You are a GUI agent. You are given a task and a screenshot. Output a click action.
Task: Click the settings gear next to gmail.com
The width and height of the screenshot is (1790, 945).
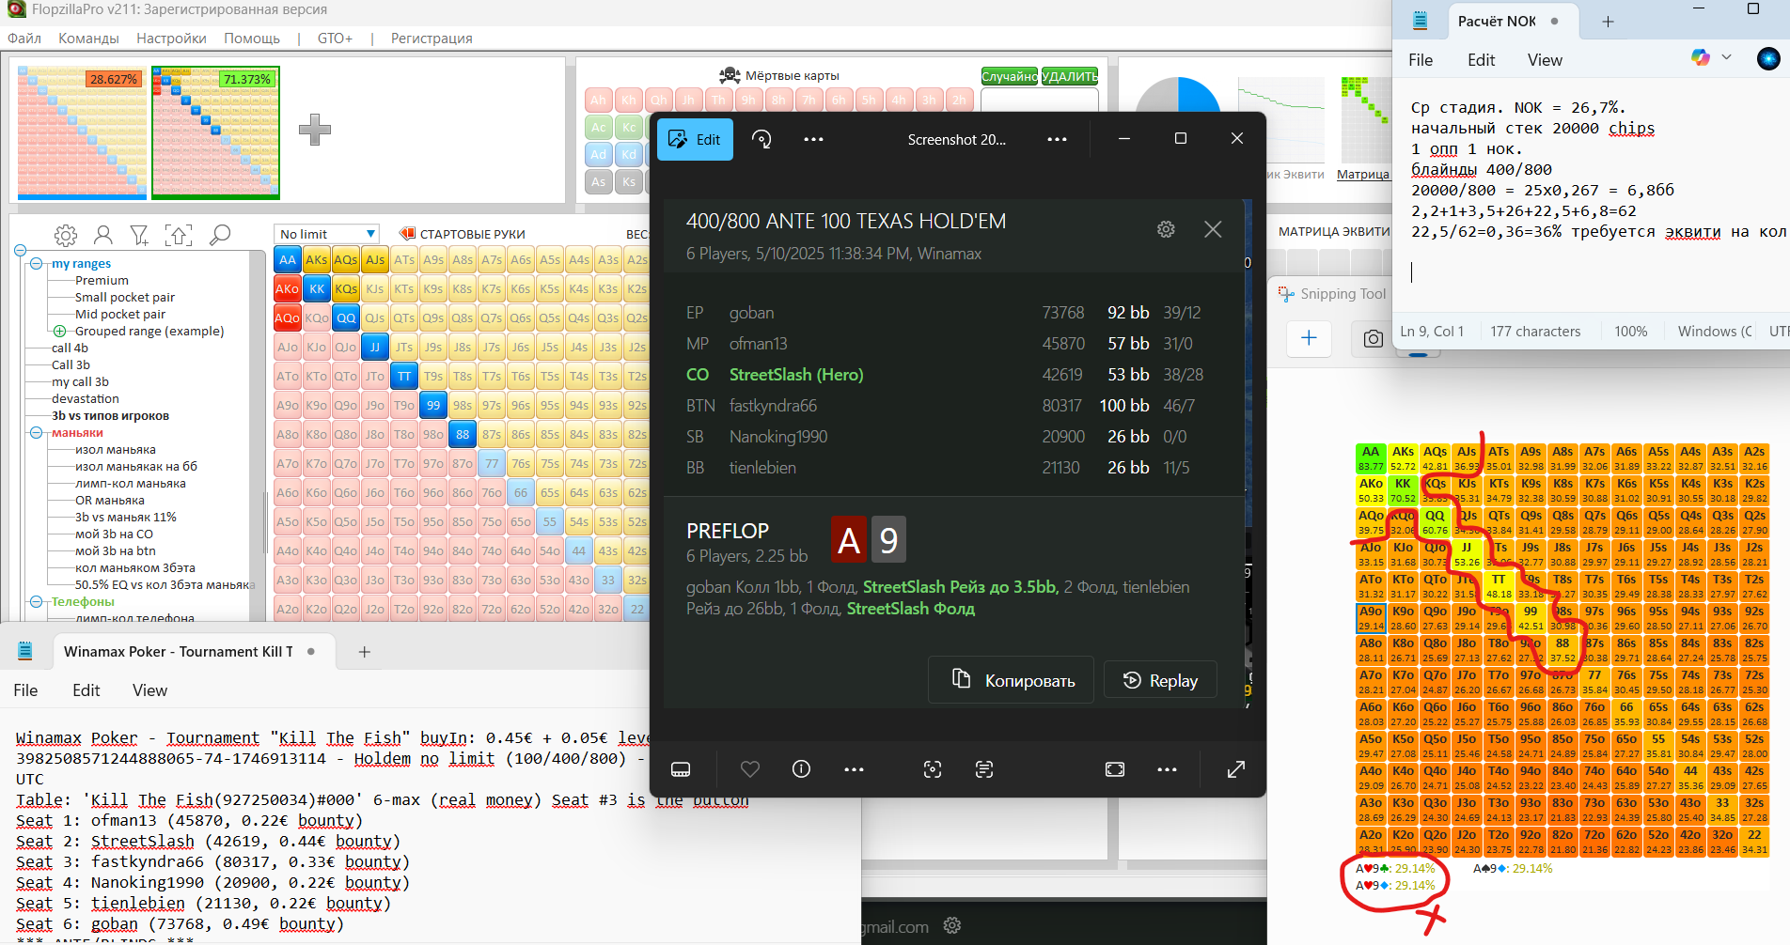(x=952, y=926)
